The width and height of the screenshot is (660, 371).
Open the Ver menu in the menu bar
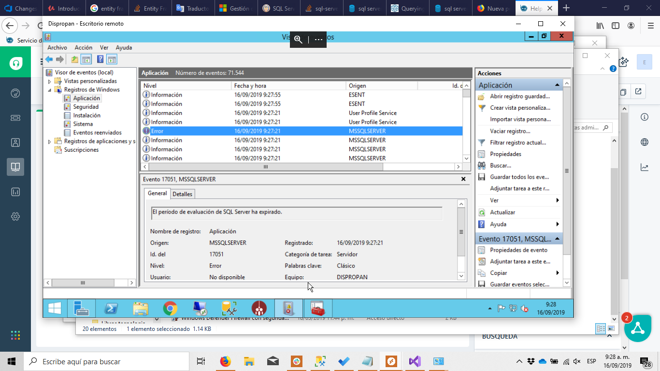(x=104, y=47)
